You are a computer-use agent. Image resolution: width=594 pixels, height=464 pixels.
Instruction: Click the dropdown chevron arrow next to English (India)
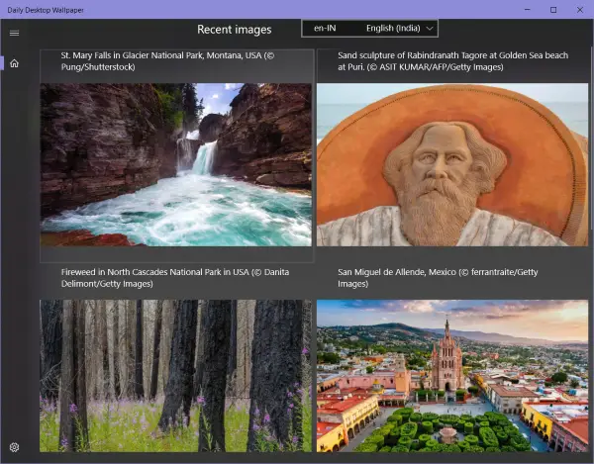point(430,29)
